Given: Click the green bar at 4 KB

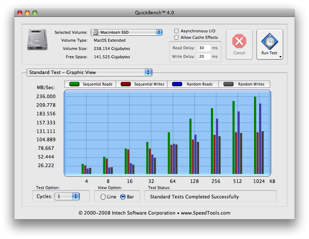Looking at the screenshot, I should 83,169.
